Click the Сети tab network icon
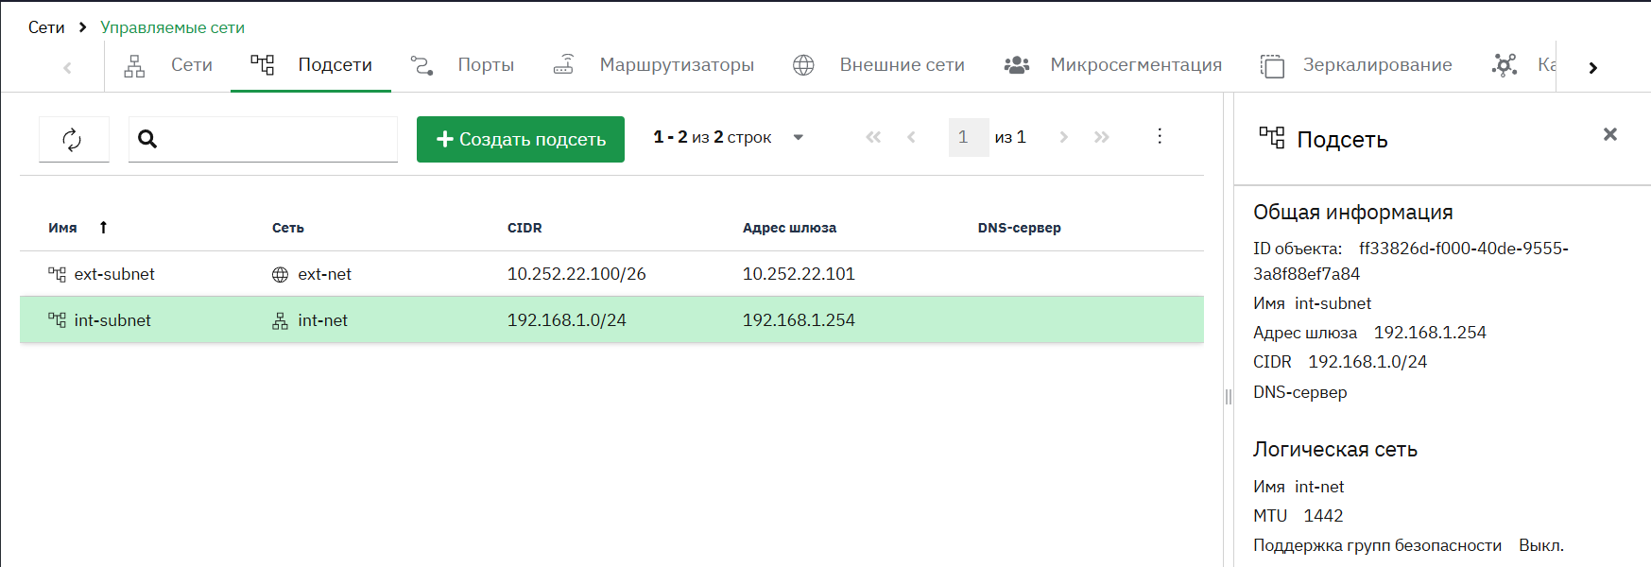 point(134,65)
